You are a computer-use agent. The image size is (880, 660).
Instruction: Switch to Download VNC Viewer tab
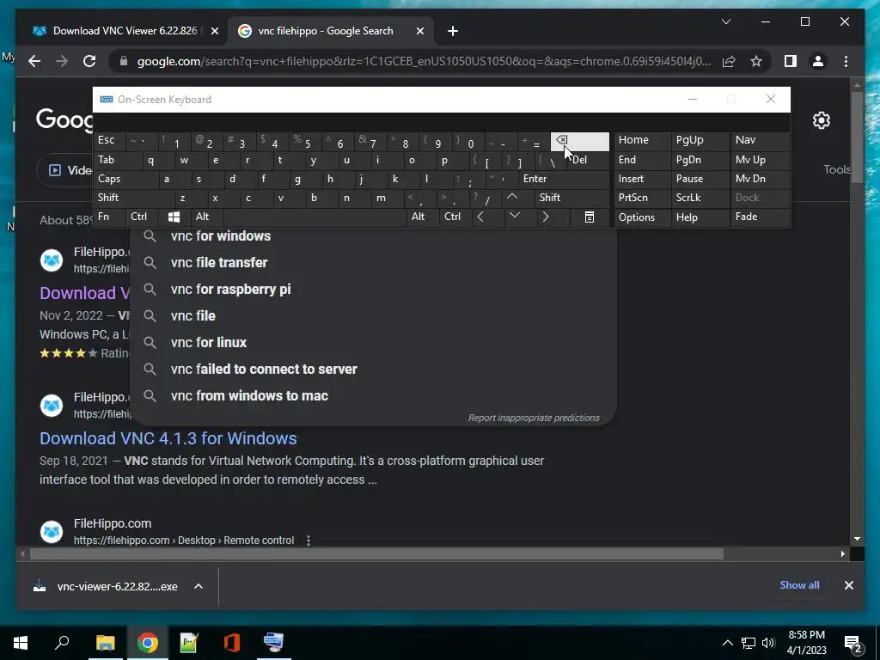coord(125,31)
